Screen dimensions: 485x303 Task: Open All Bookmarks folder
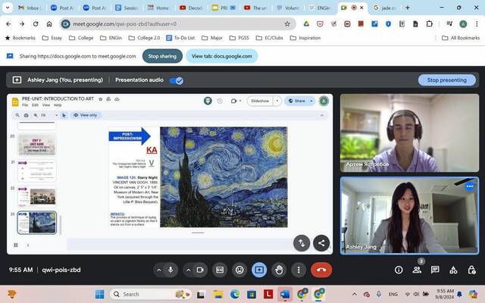click(x=461, y=38)
